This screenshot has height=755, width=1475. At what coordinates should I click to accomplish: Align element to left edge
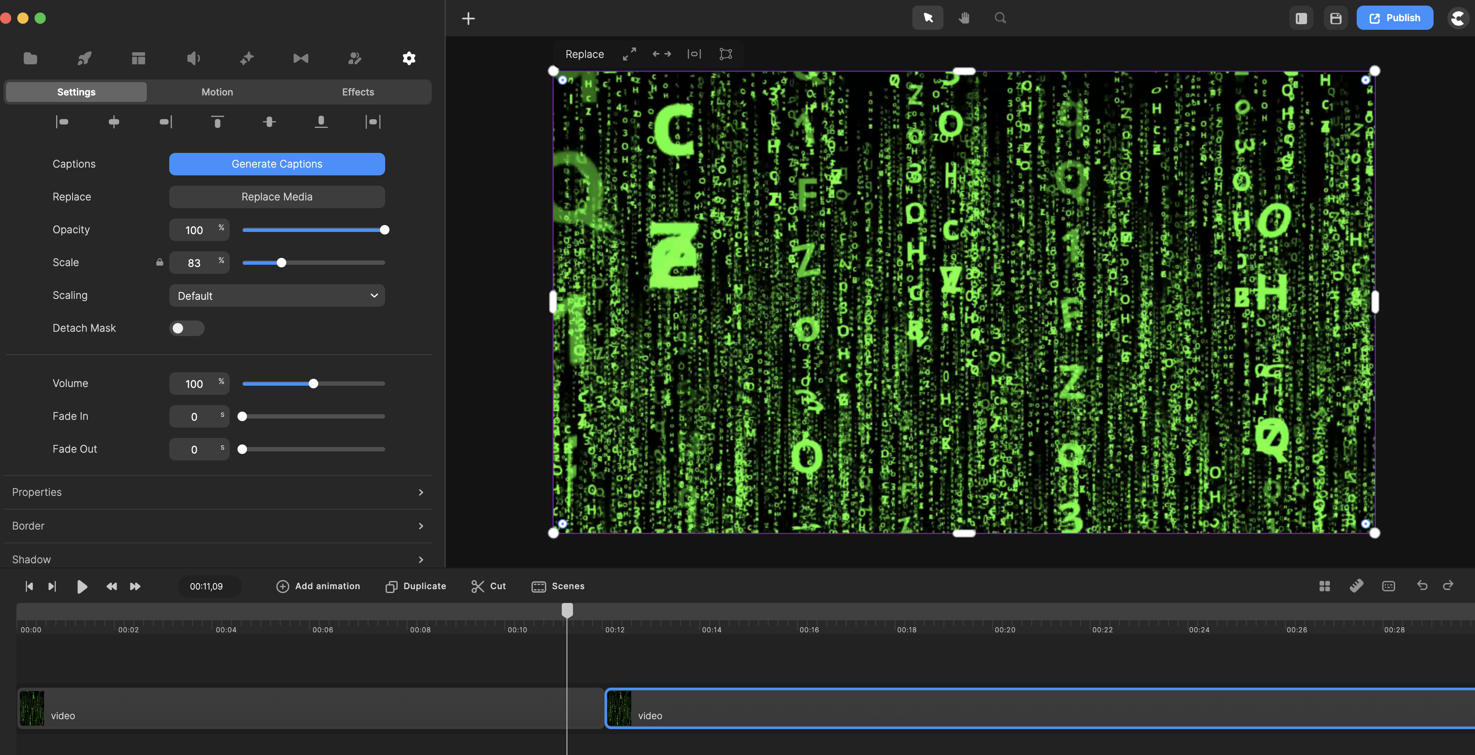[x=62, y=121]
